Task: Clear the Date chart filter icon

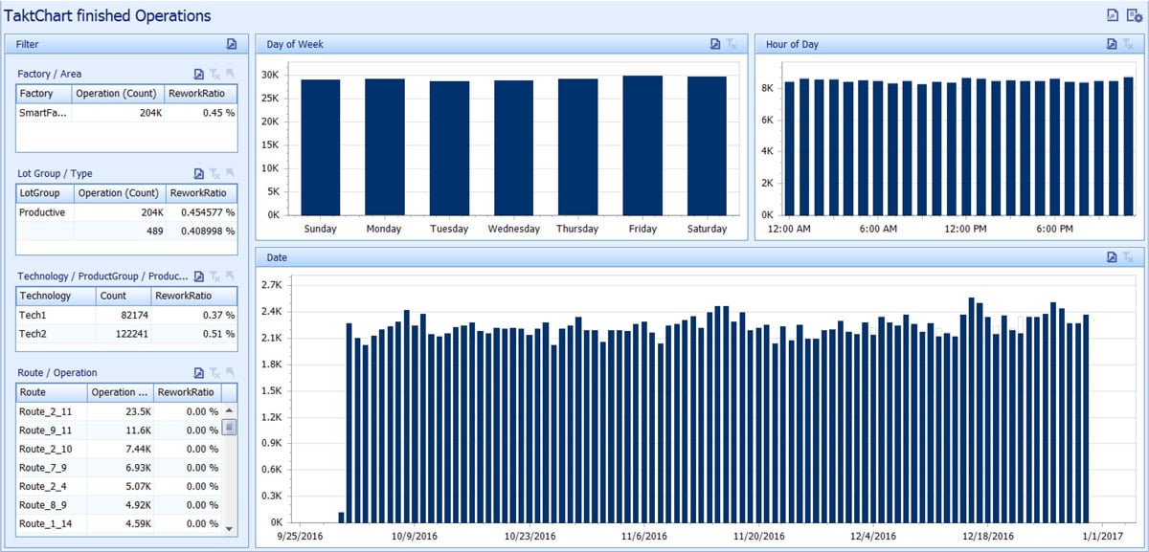Action: 1127,257
